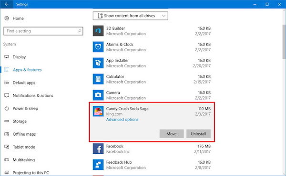Open Home via its gear icon
286x176 pixels.
7,18
